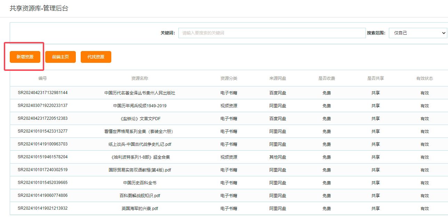Screen dimensions: 448x218
Task: Click the 代找资源 button
Action: 96,57
